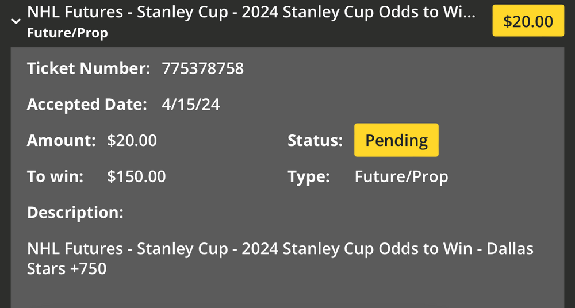Select the accepted date 4/15/24

tap(191, 105)
